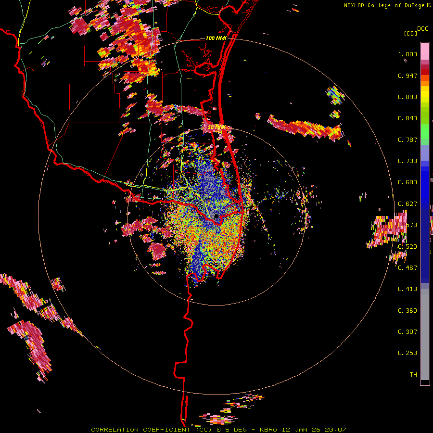The image size is (433, 433).
Task: Click the Correlation Coefficient caption at bottom
Action: (x=218, y=430)
